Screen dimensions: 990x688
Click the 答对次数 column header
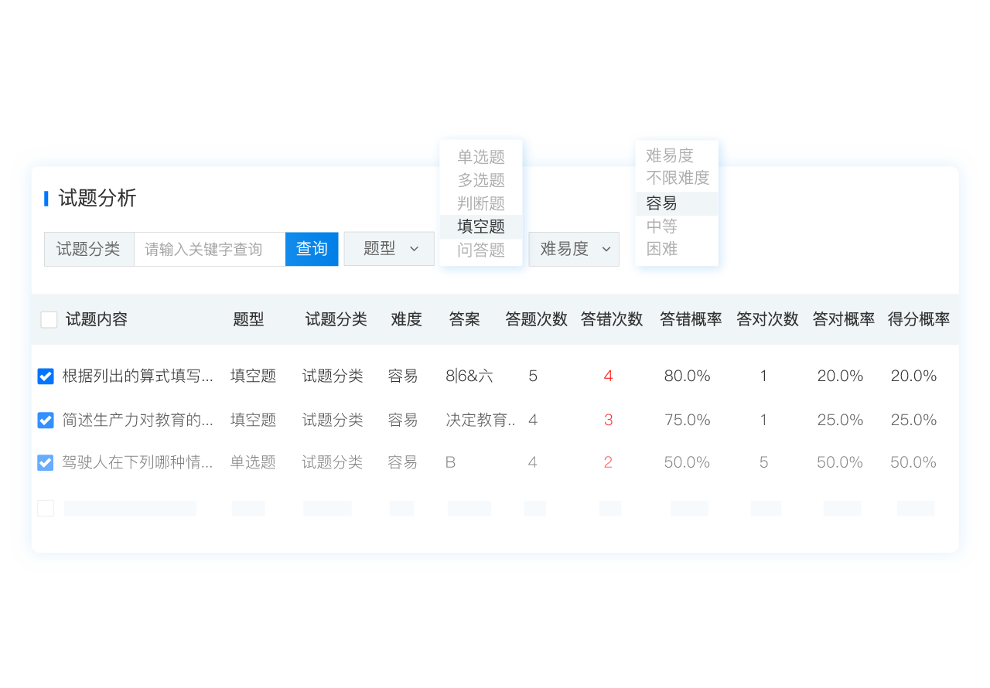point(767,319)
